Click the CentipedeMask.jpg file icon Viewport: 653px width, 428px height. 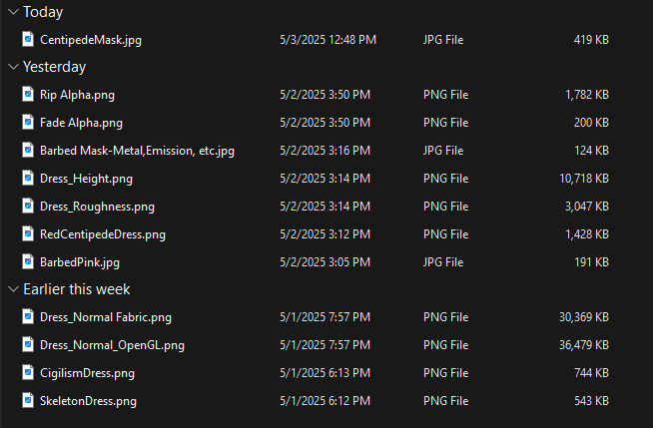(28, 39)
